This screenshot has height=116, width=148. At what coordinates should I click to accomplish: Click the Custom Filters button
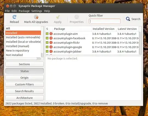pyautogui.click(x=25, y=84)
